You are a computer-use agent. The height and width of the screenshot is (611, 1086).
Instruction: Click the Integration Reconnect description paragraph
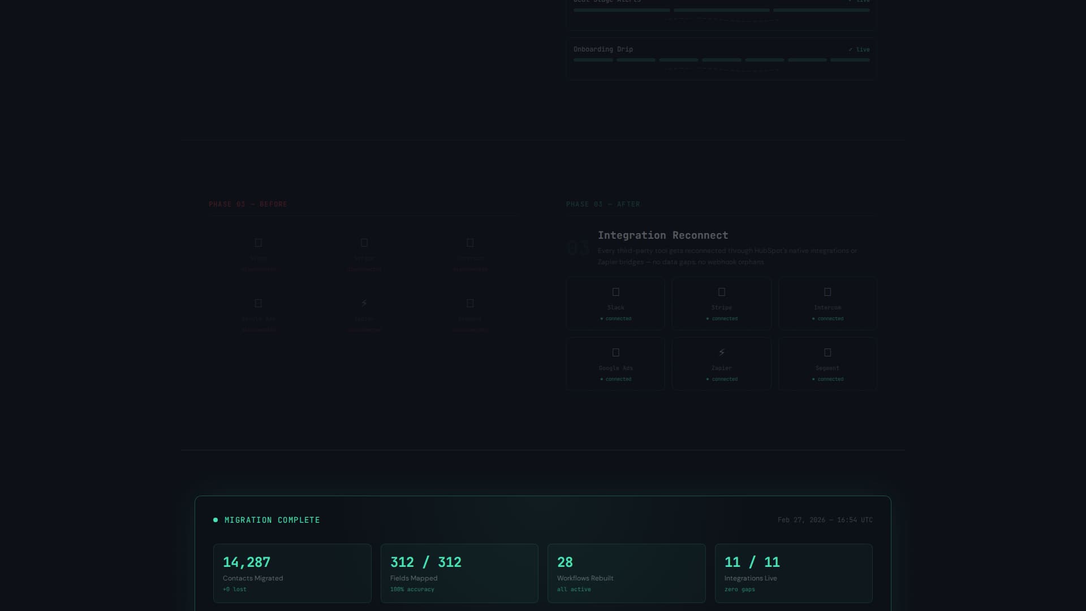point(727,256)
